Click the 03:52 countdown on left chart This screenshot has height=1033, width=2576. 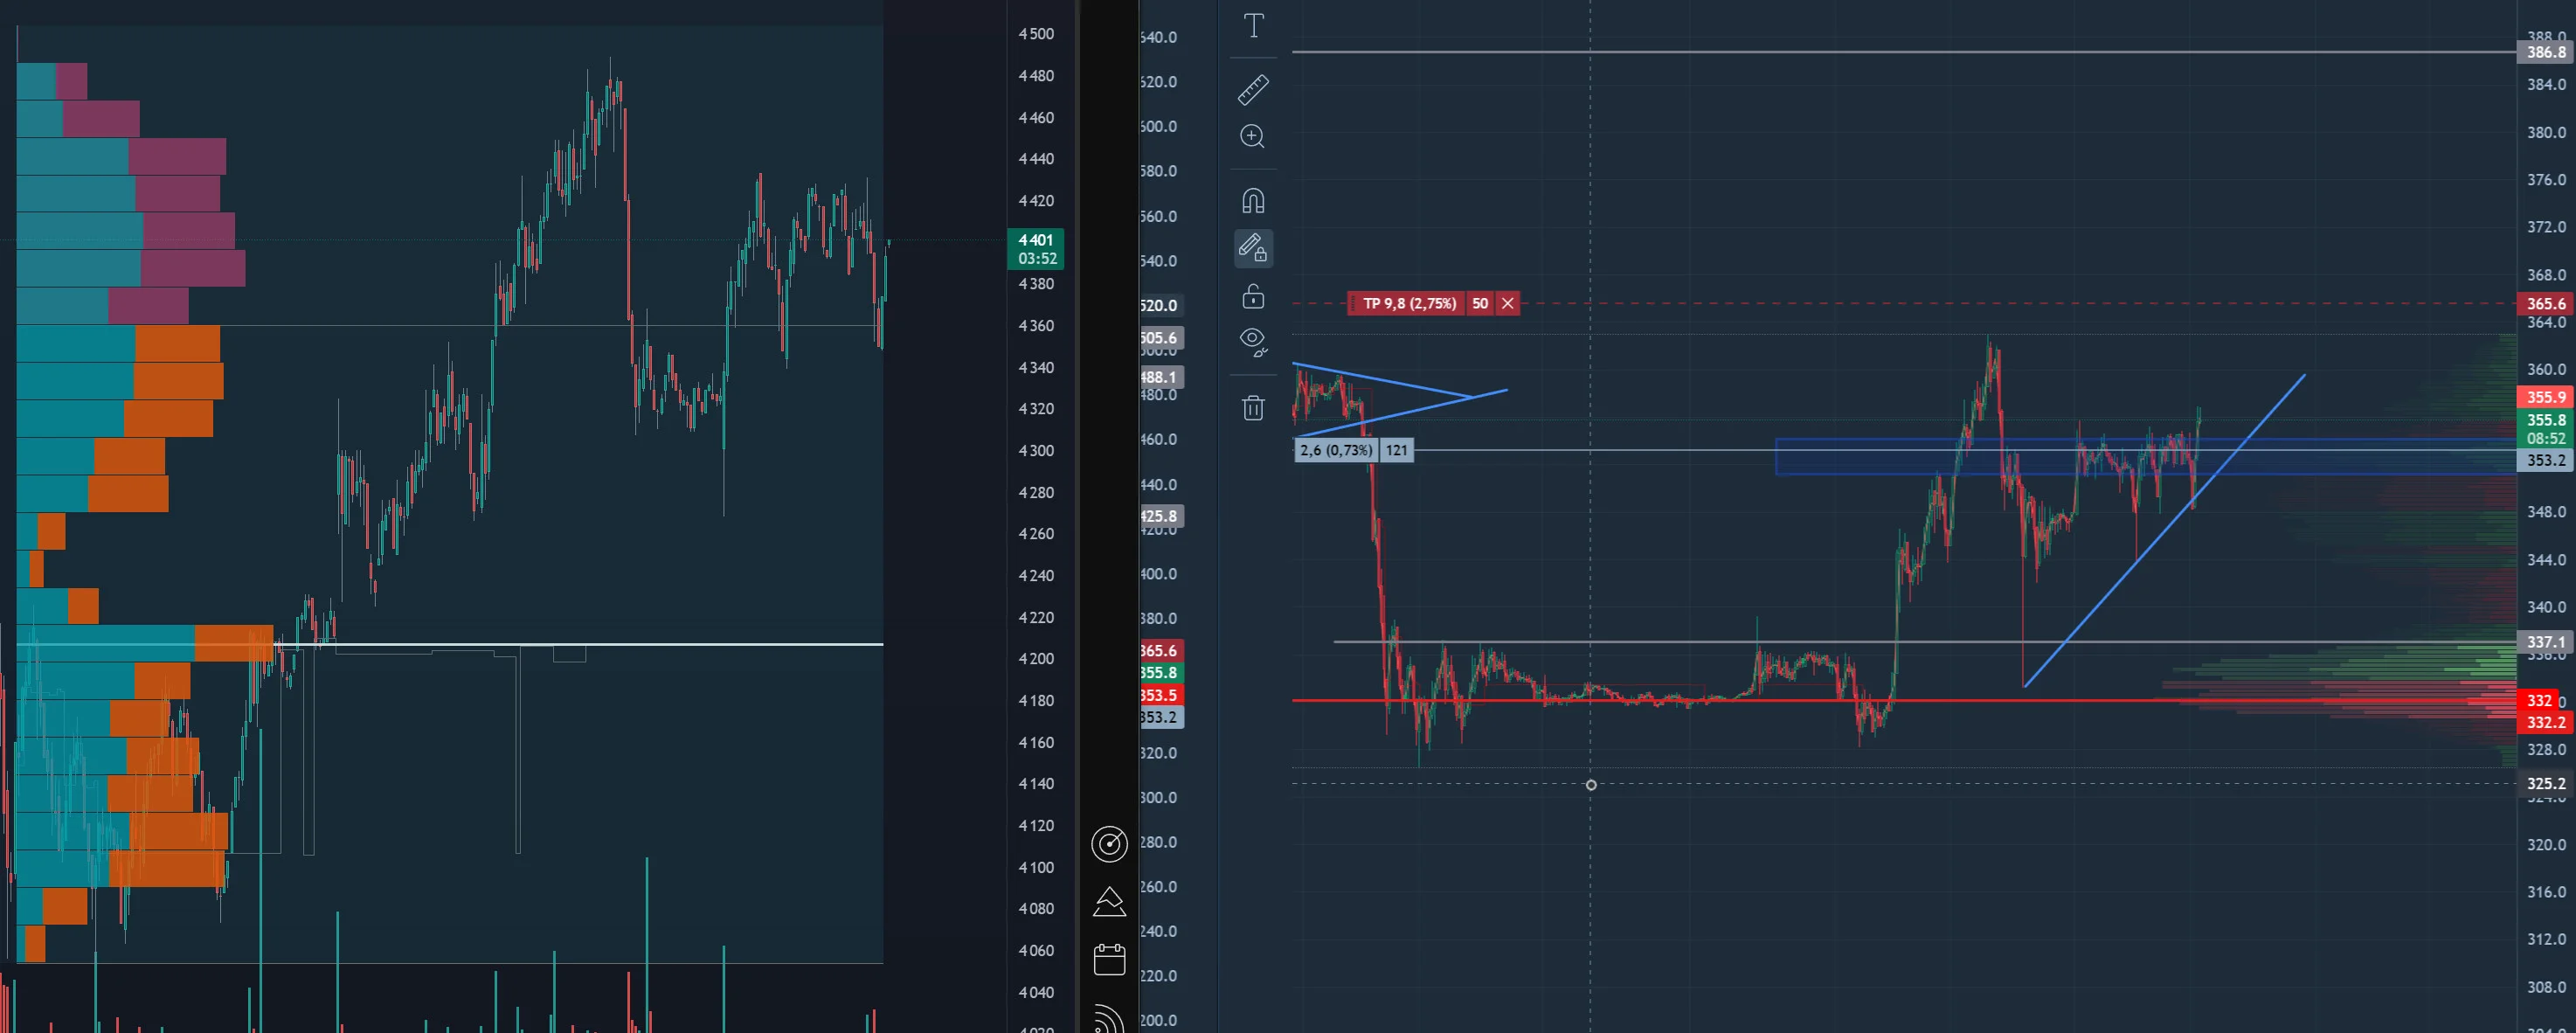click(x=1036, y=258)
